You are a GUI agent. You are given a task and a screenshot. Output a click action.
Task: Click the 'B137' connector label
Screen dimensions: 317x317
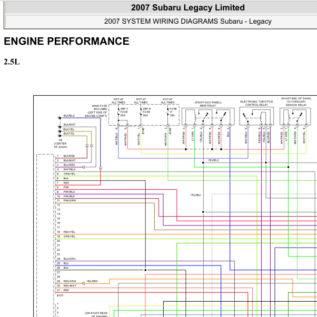60,295
